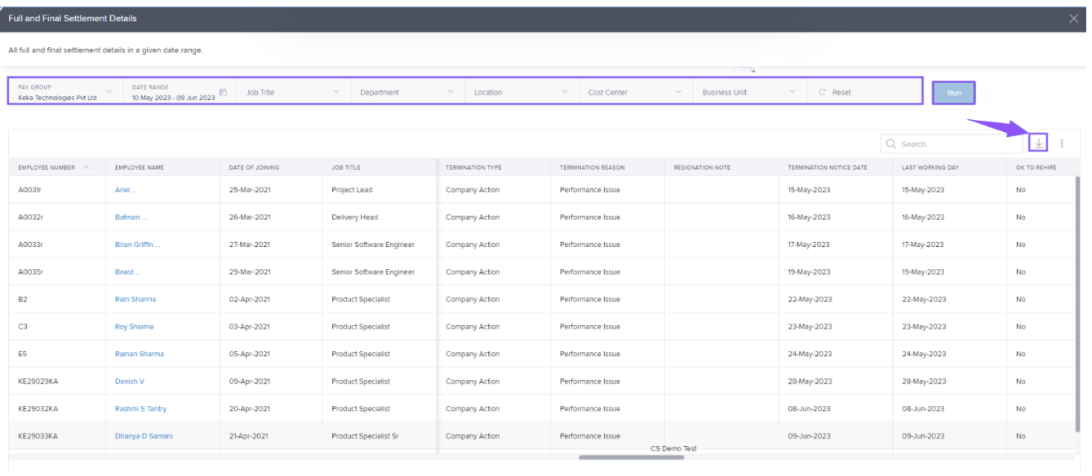Expand the Cost Center dropdown

(678, 92)
